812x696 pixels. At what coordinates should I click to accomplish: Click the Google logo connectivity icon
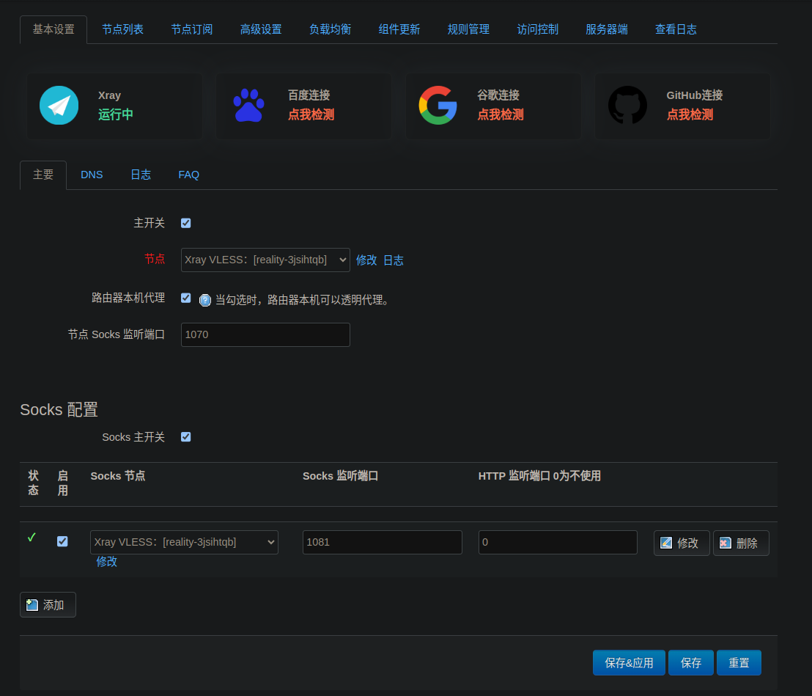(438, 105)
